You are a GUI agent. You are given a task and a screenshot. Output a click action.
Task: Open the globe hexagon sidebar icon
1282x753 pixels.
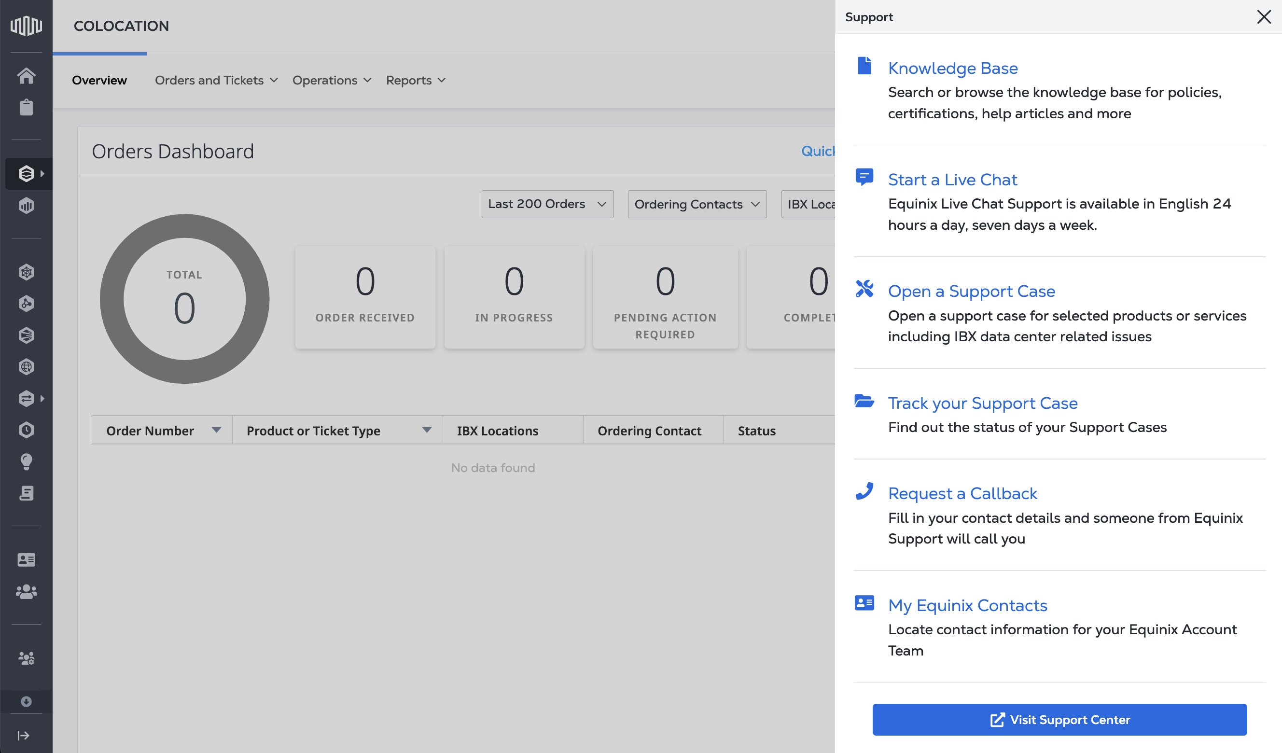[26, 367]
